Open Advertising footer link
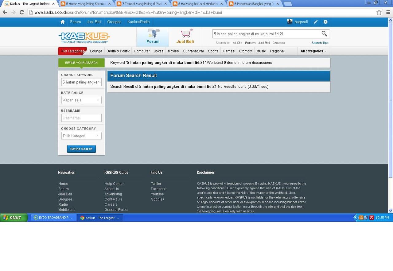 click(x=113, y=194)
